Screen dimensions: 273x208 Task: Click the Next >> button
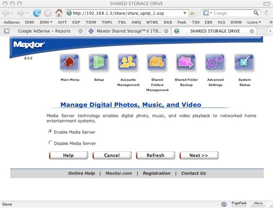coord(199,155)
